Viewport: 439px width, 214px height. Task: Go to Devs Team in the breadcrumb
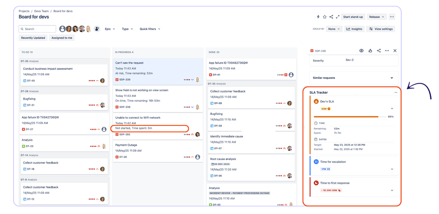(x=41, y=11)
